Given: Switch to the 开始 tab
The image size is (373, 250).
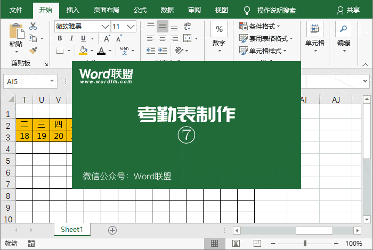Looking at the screenshot, I should [46, 10].
